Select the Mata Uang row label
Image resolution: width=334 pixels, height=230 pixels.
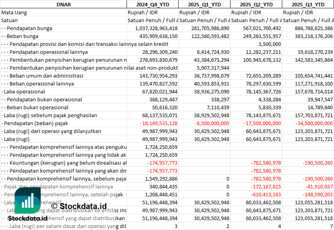[14, 12]
